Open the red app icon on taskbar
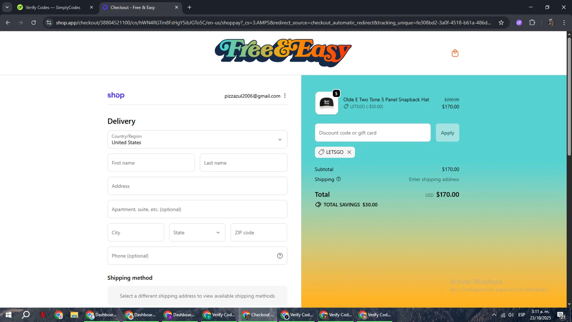 [x=43, y=315]
